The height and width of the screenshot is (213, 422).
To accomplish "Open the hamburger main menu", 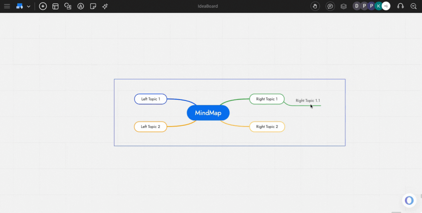I will (7, 6).
